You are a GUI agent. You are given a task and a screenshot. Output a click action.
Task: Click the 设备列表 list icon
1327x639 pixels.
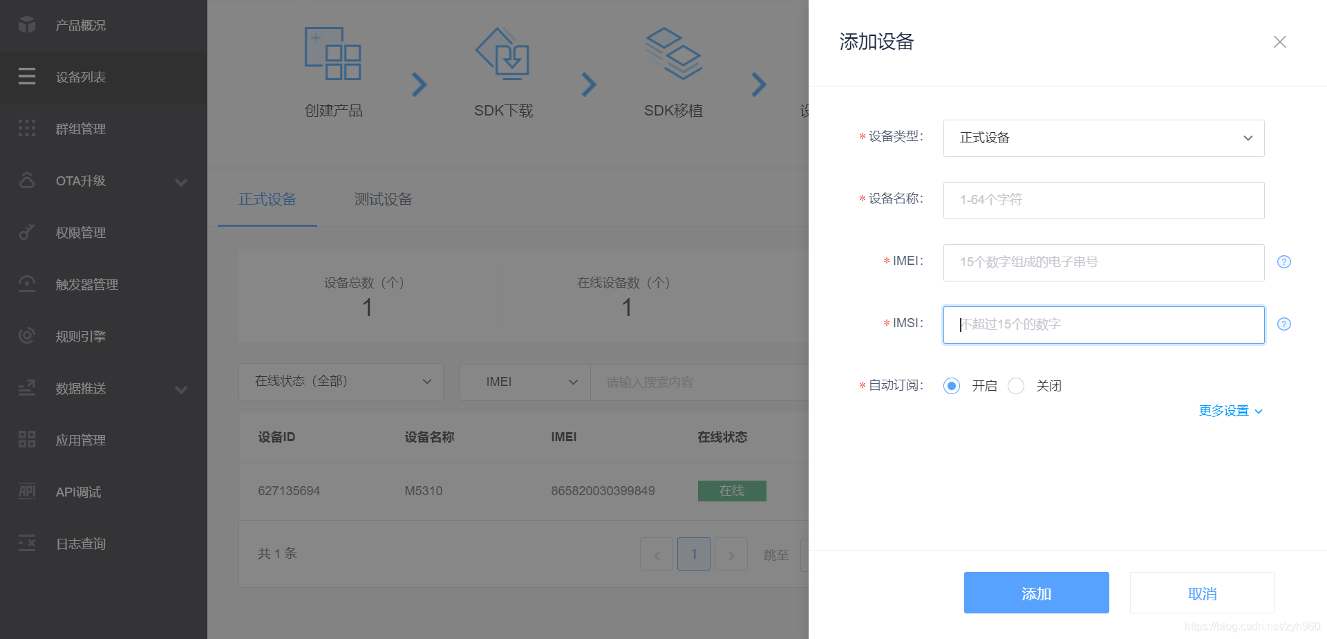point(27,77)
